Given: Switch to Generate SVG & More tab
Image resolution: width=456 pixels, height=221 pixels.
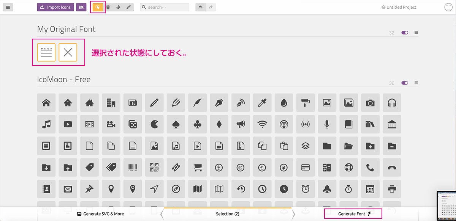Looking at the screenshot, I should click(x=100, y=214).
